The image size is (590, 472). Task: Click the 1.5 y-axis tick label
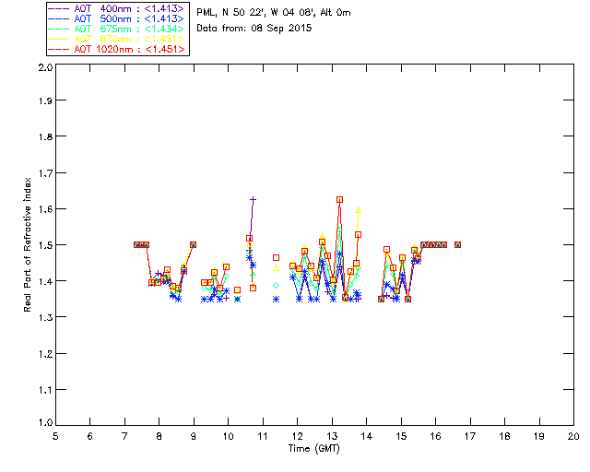click(45, 245)
